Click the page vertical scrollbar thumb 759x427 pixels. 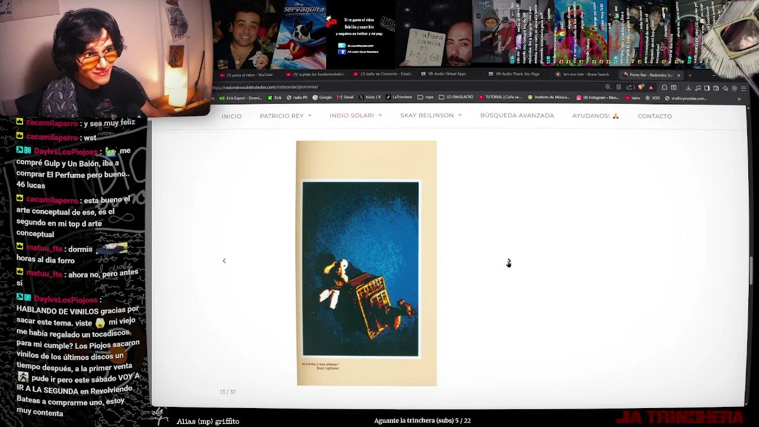pos(751,270)
